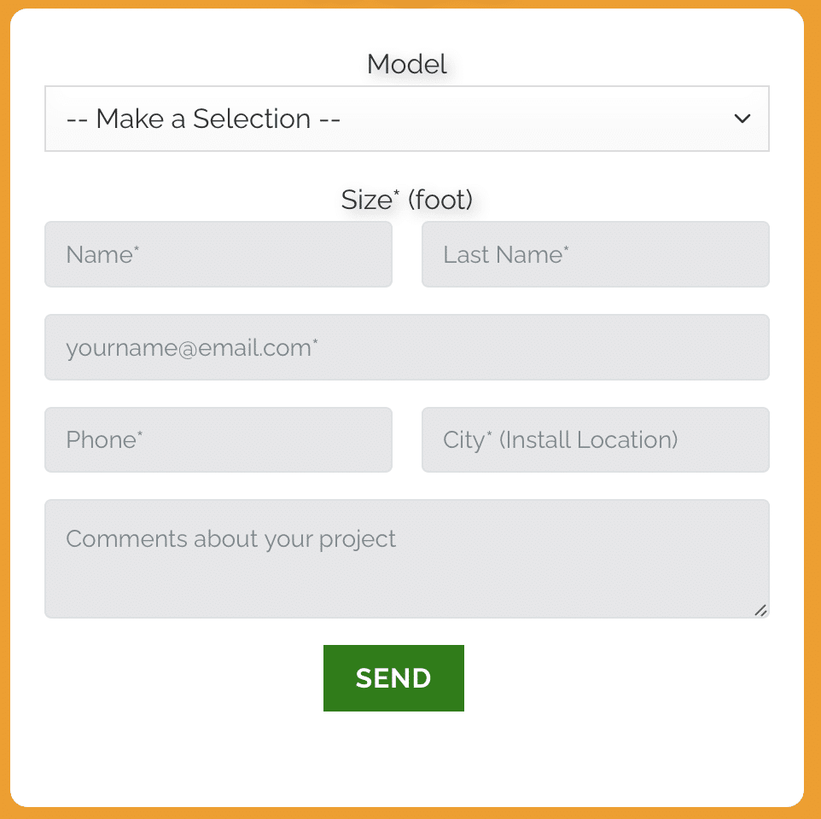
Task: Focus the Phone number field
Action: (x=218, y=439)
